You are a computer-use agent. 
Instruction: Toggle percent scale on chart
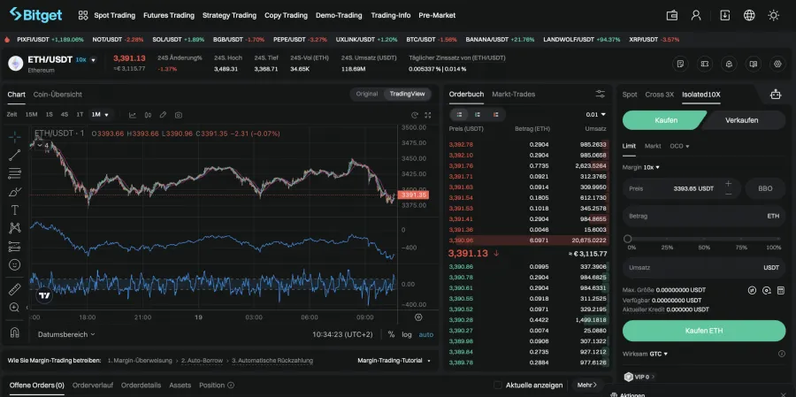click(391, 334)
